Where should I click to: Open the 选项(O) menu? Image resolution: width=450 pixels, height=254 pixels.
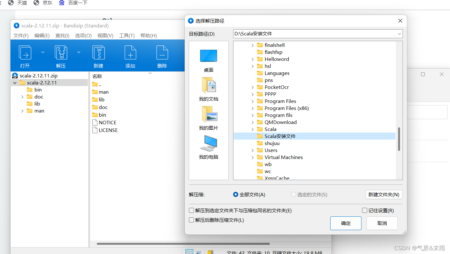pyautogui.click(x=83, y=35)
